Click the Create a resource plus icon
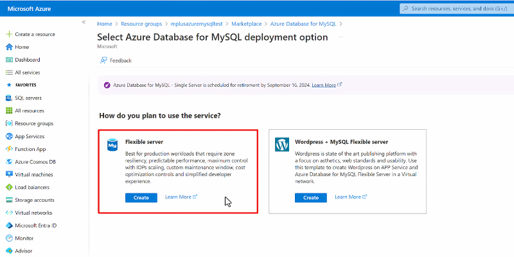This screenshot has height=257, width=514. pyautogui.click(x=9, y=34)
